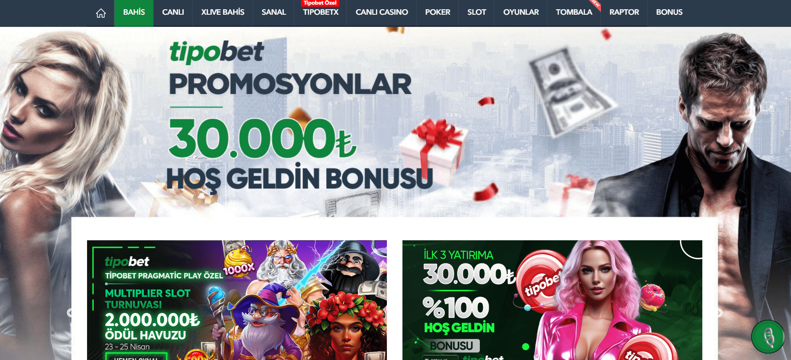The height and width of the screenshot is (360, 791).
Task: Open the live support chat bubble
Action: click(768, 336)
